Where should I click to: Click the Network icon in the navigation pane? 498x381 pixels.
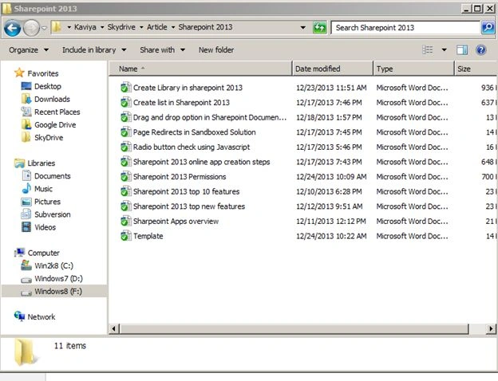[x=19, y=316]
